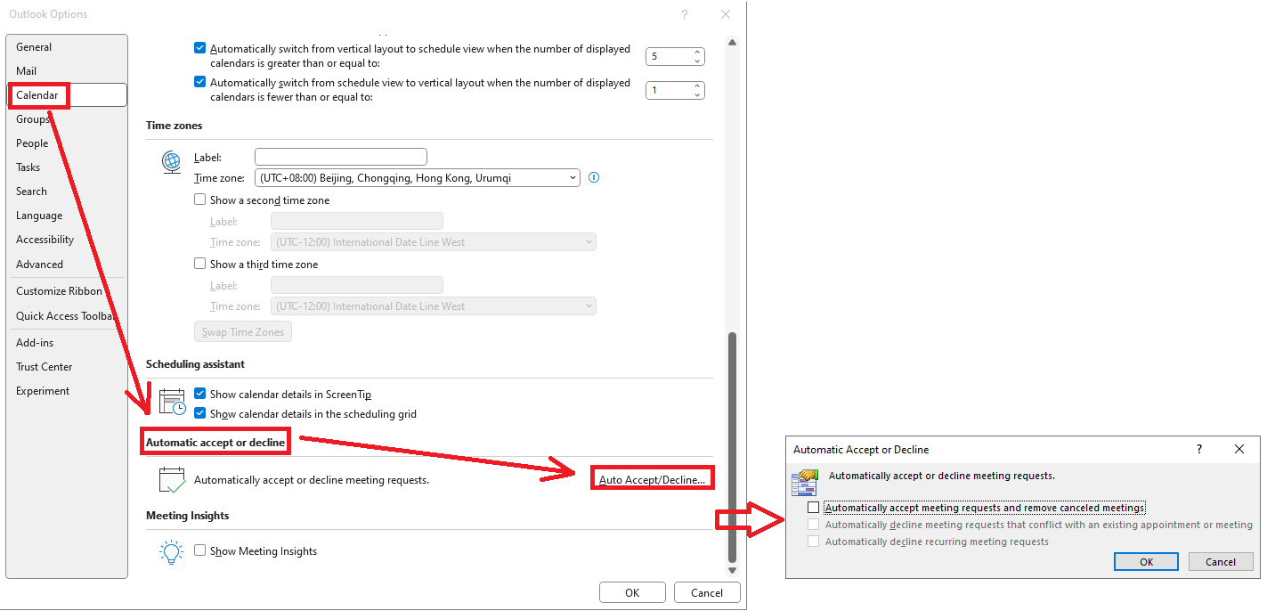1267x611 pixels.
Task: Select Search in the options sidebar
Action: pos(67,191)
